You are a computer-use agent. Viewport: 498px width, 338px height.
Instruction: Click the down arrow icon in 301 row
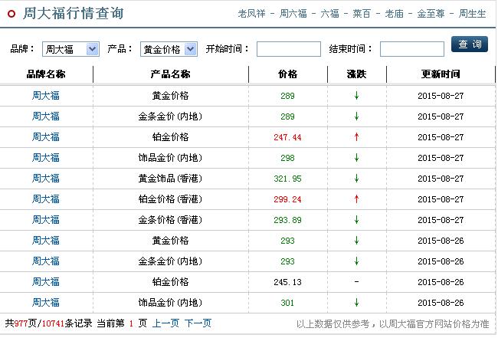357,303
